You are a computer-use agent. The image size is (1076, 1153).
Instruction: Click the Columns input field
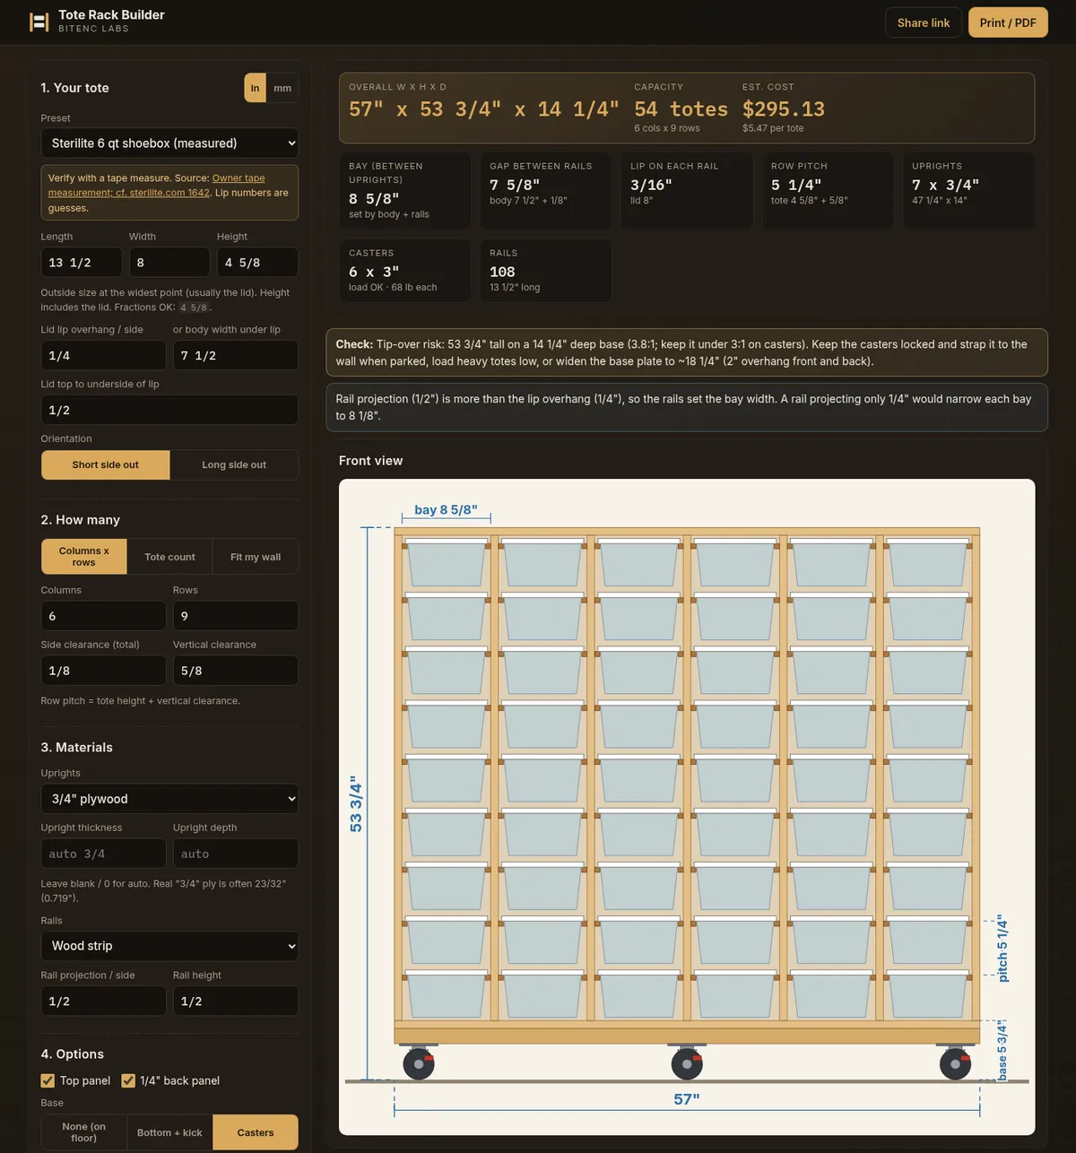click(x=103, y=616)
